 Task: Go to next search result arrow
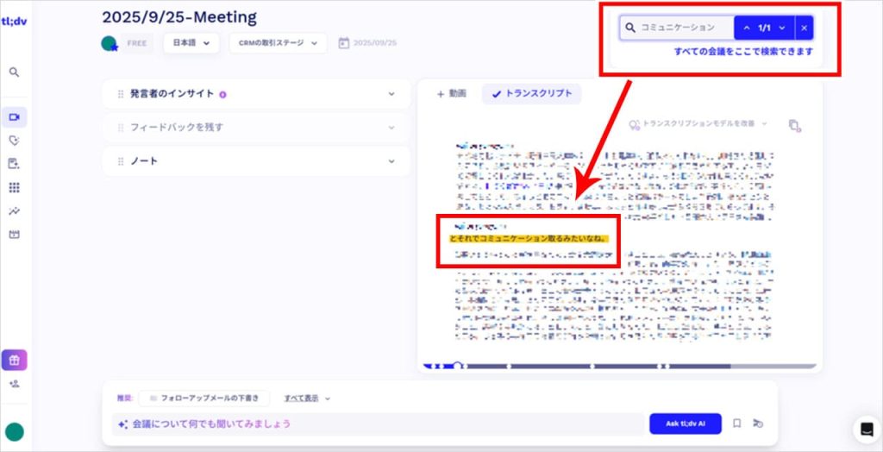781,28
